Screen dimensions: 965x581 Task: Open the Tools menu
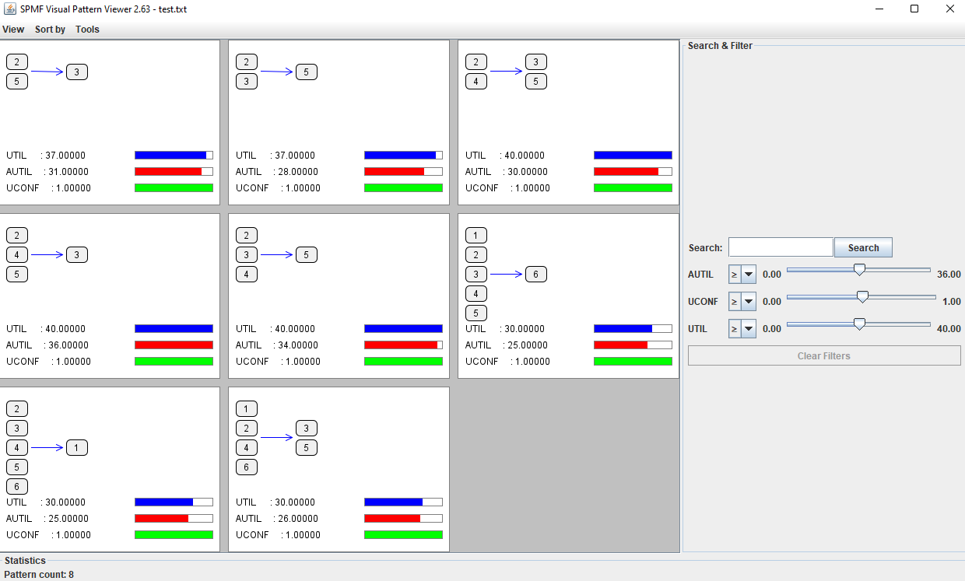pyautogui.click(x=87, y=30)
